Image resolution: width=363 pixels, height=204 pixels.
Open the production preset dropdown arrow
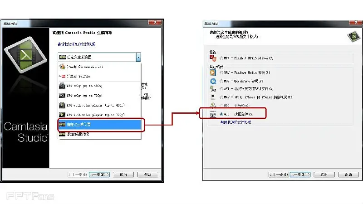[138, 57]
